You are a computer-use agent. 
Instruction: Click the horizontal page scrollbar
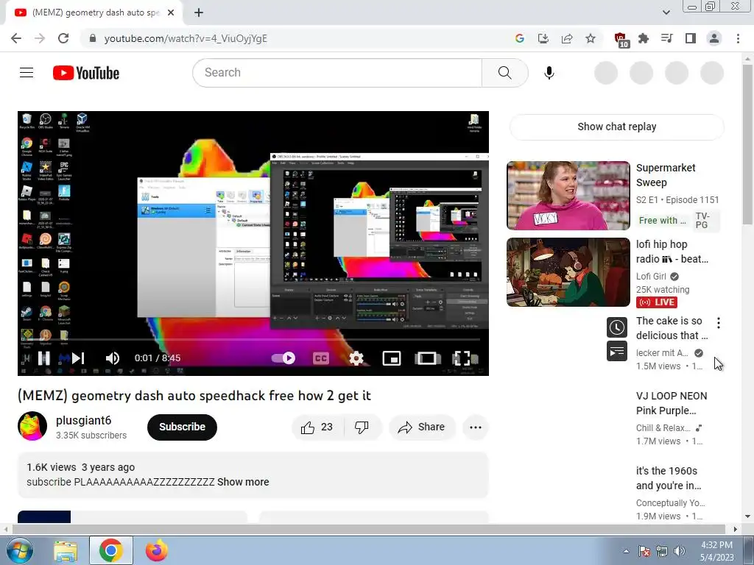tap(369, 529)
